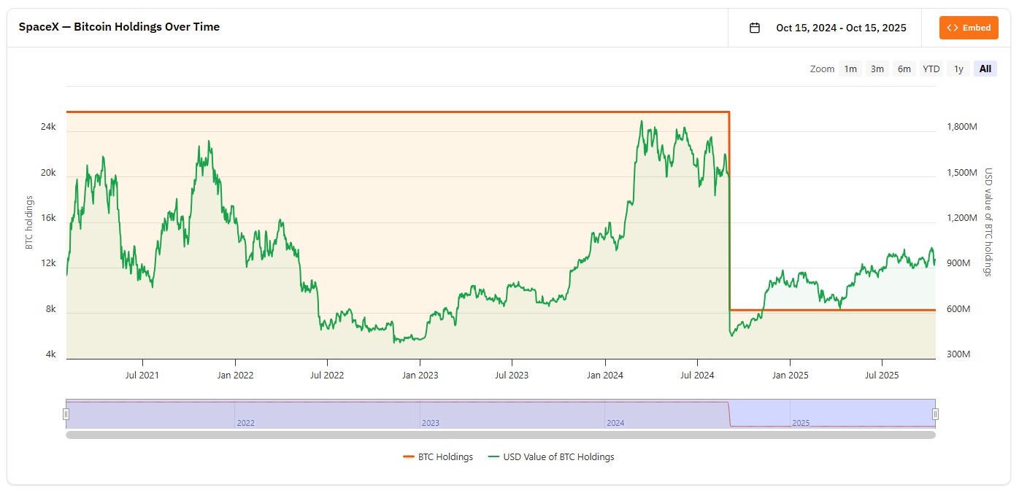Click the orange BTC Holdings legend line marker

click(x=409, y=457)
